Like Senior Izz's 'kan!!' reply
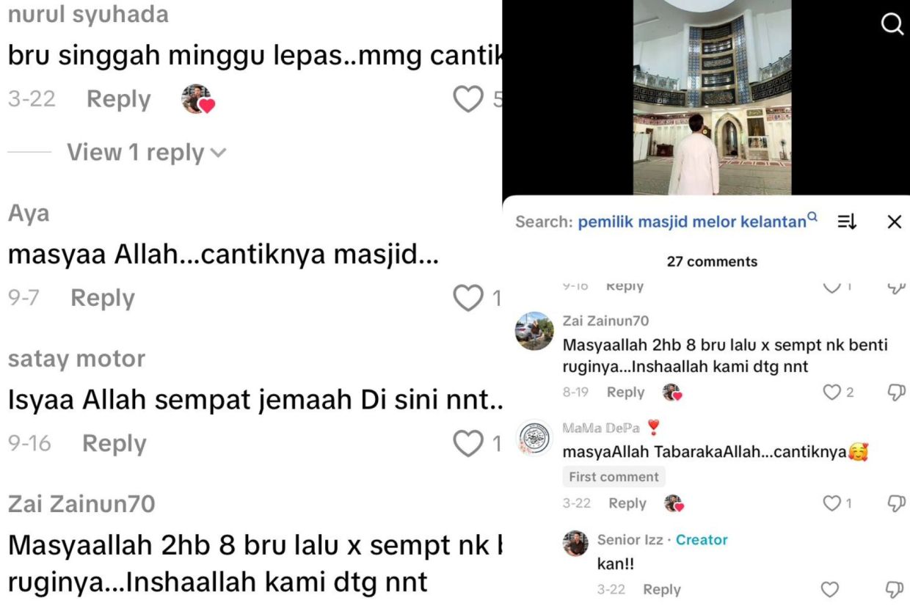The height and width of the screenshot is (606, 910). [830, 589]
